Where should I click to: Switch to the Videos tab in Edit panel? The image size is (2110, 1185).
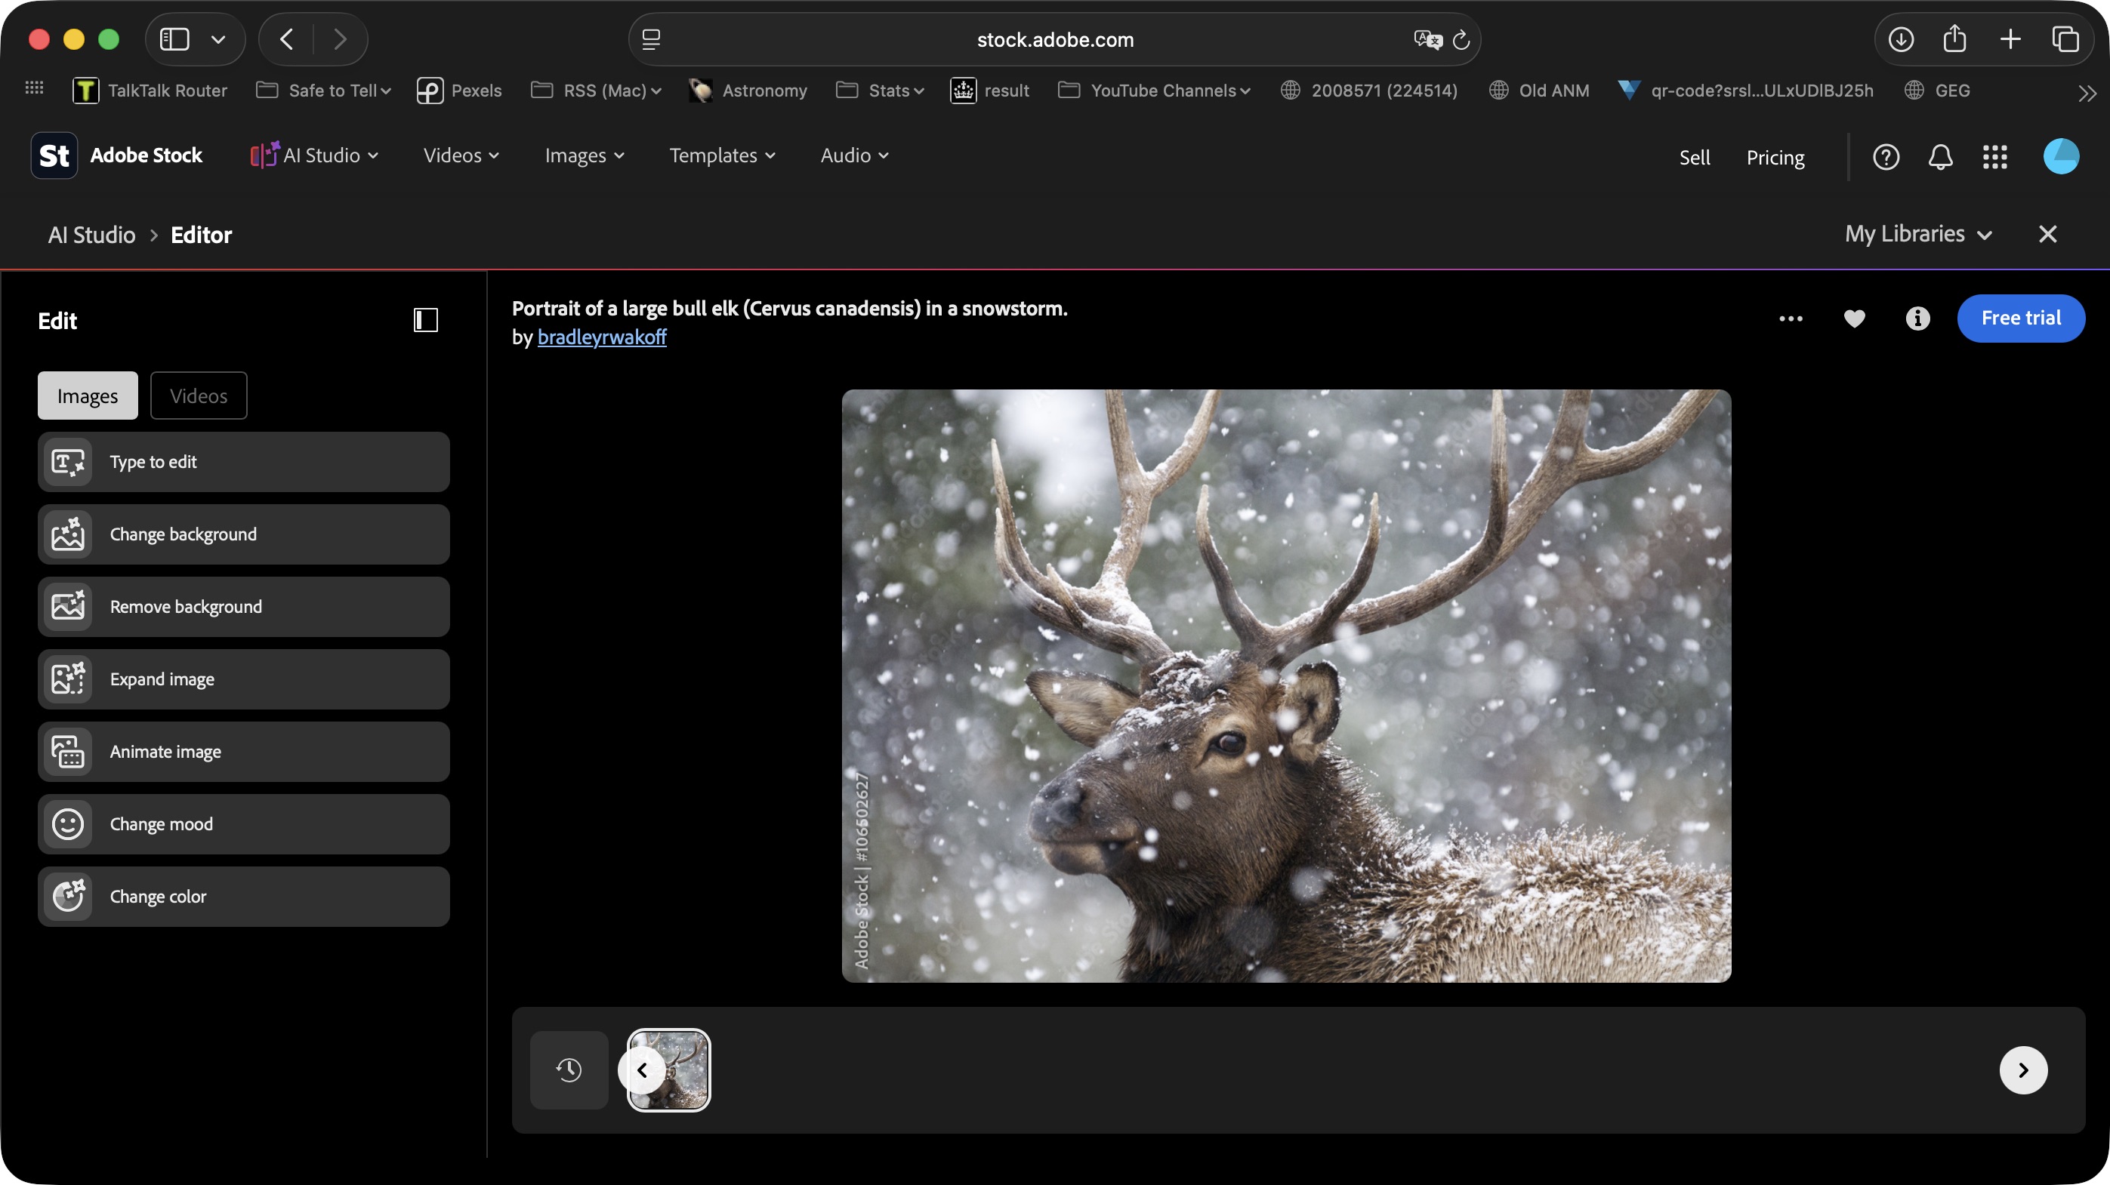pos(198,396)
